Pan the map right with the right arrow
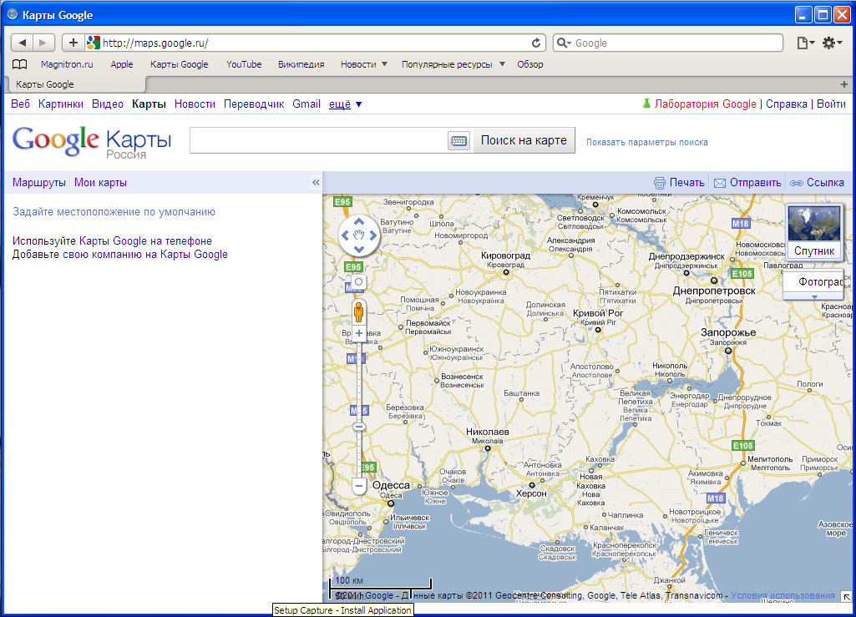The height and width of the screenshot is (617, 856). point(373,235)
